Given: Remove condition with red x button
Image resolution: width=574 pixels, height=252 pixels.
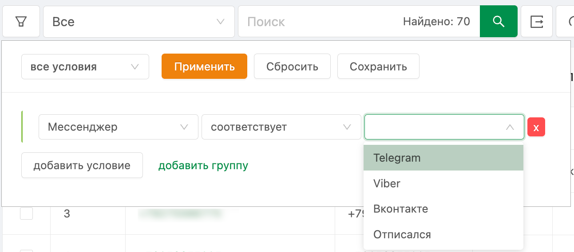Looking at the screenshot, I should click(536, 128).
